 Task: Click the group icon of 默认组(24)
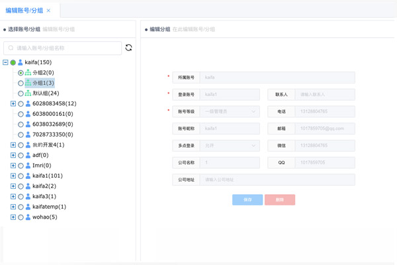coord(28,93)
